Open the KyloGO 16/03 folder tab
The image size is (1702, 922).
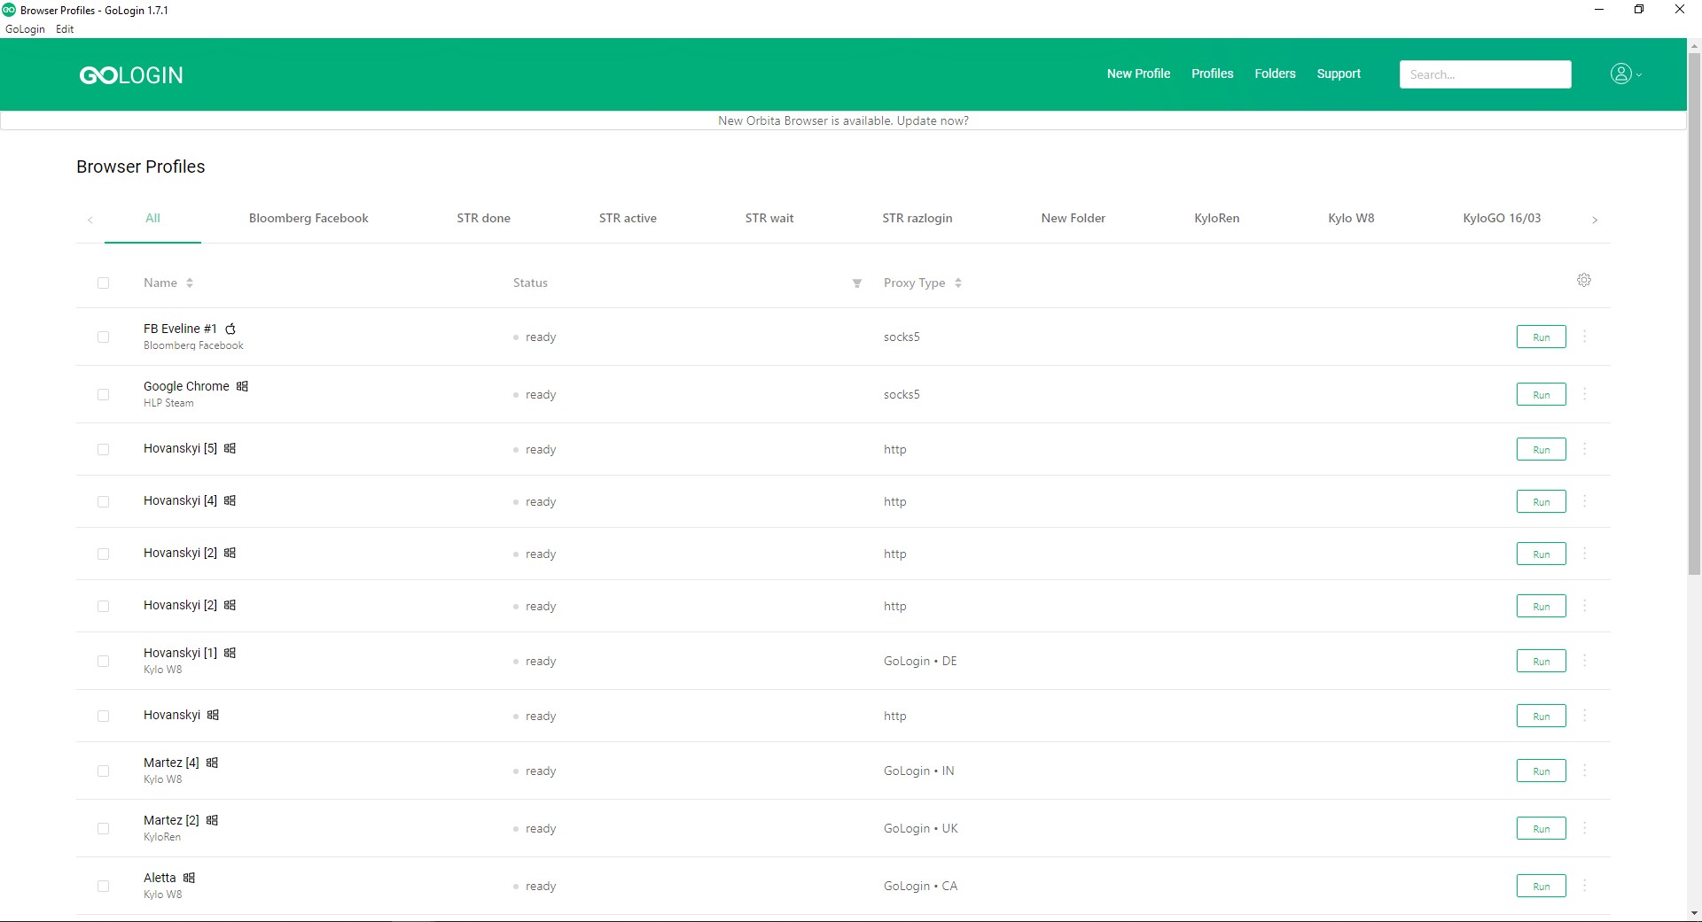tap(1502, 218)
